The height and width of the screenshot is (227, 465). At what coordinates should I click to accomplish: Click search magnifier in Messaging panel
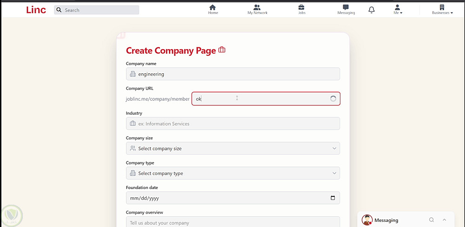coord(432,220)
